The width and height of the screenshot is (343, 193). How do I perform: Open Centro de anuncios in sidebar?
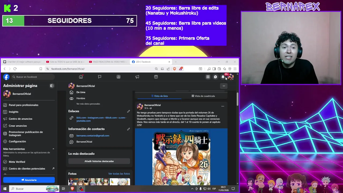tap(29, 119)
